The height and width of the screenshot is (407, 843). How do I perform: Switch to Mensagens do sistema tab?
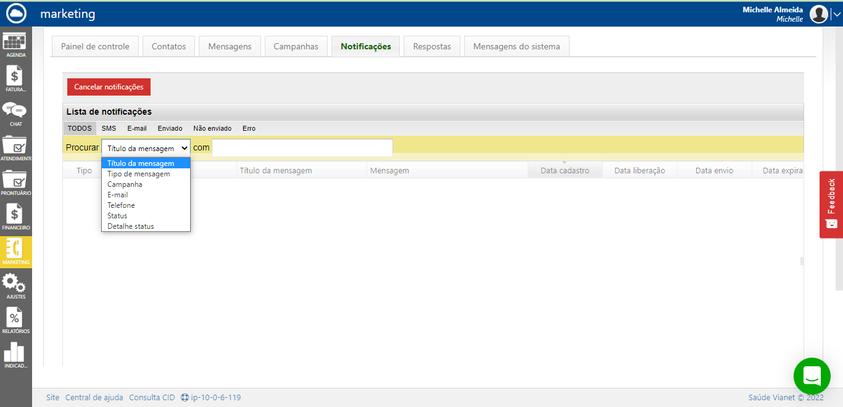click(x=517, y=46)
